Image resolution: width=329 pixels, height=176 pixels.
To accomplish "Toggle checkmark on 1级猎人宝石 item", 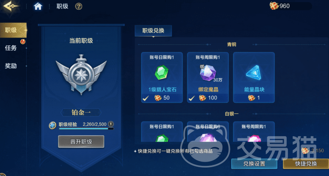I will pos(146,98).
